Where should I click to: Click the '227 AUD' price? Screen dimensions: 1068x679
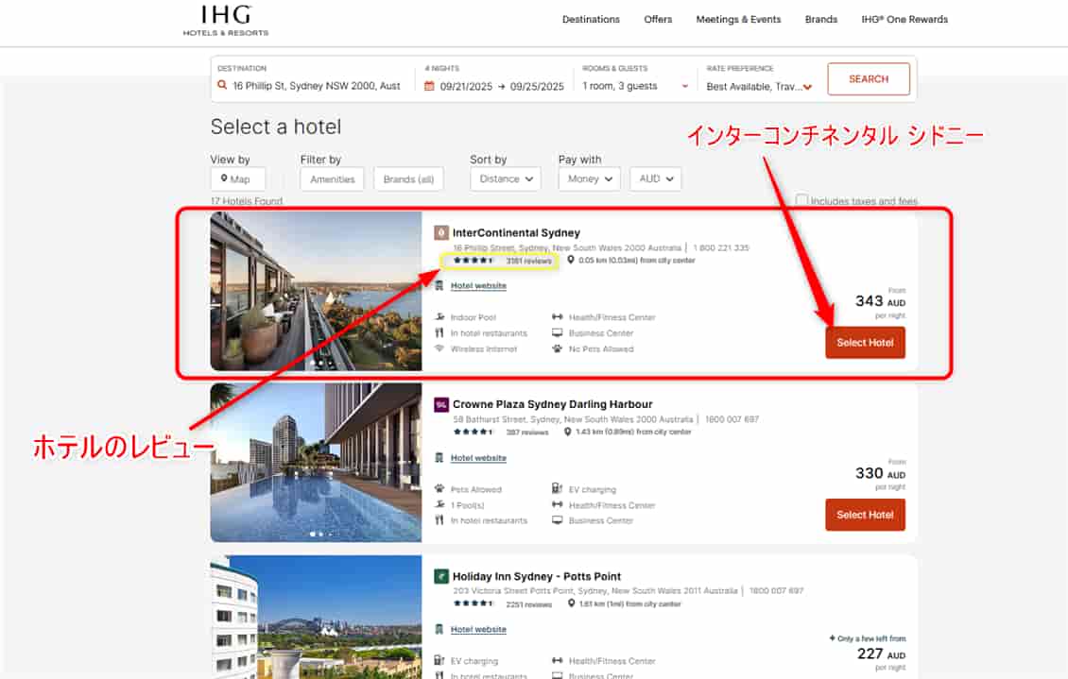[882, 654]
